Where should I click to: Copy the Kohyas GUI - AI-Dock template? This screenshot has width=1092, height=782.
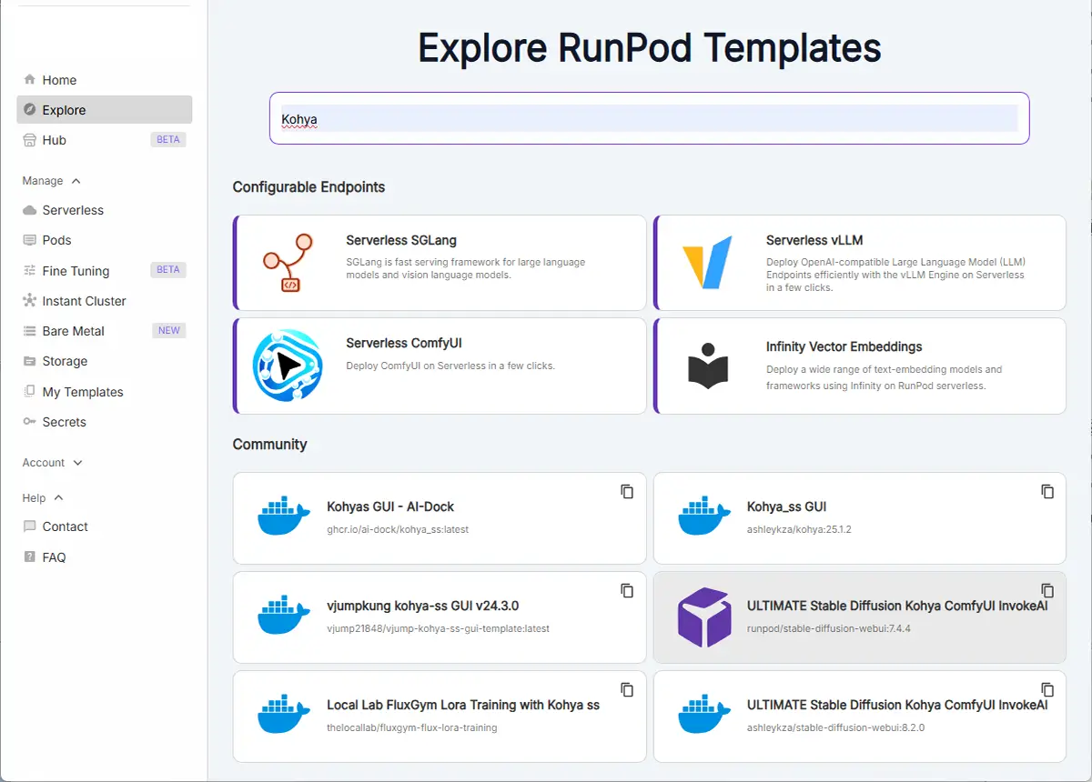(627, 491)
